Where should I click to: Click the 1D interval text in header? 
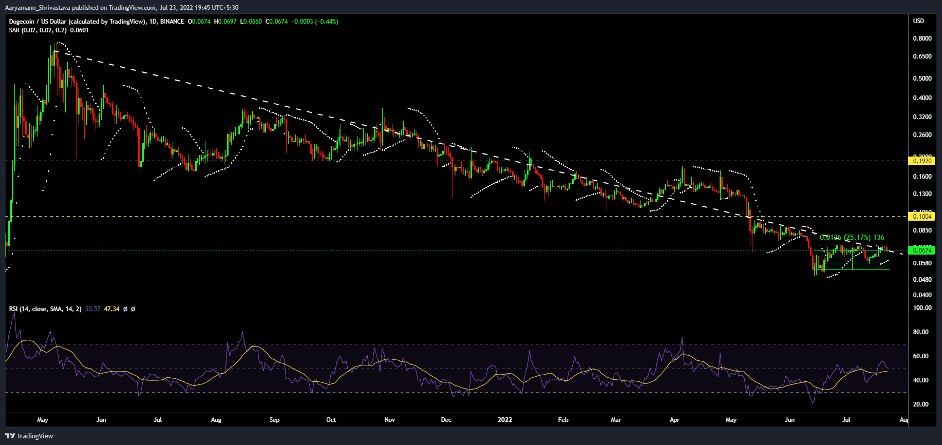coord(153,22)
